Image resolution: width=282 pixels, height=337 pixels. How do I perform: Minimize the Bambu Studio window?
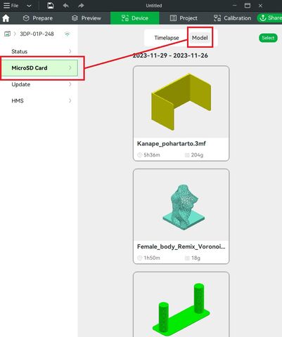tap(234, 6)
